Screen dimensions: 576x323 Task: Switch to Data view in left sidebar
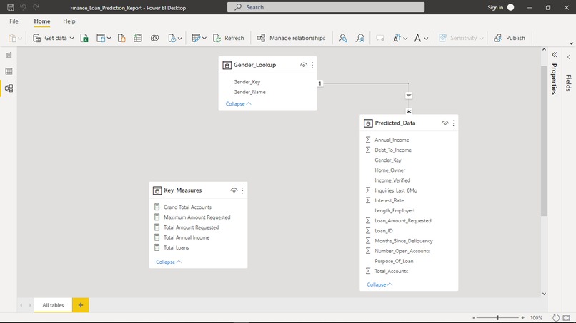(9, 71)
